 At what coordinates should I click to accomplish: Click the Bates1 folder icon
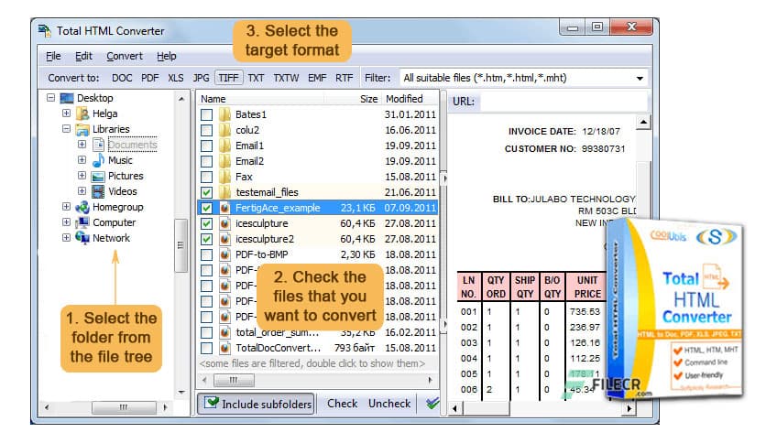[x=224, y=114]
